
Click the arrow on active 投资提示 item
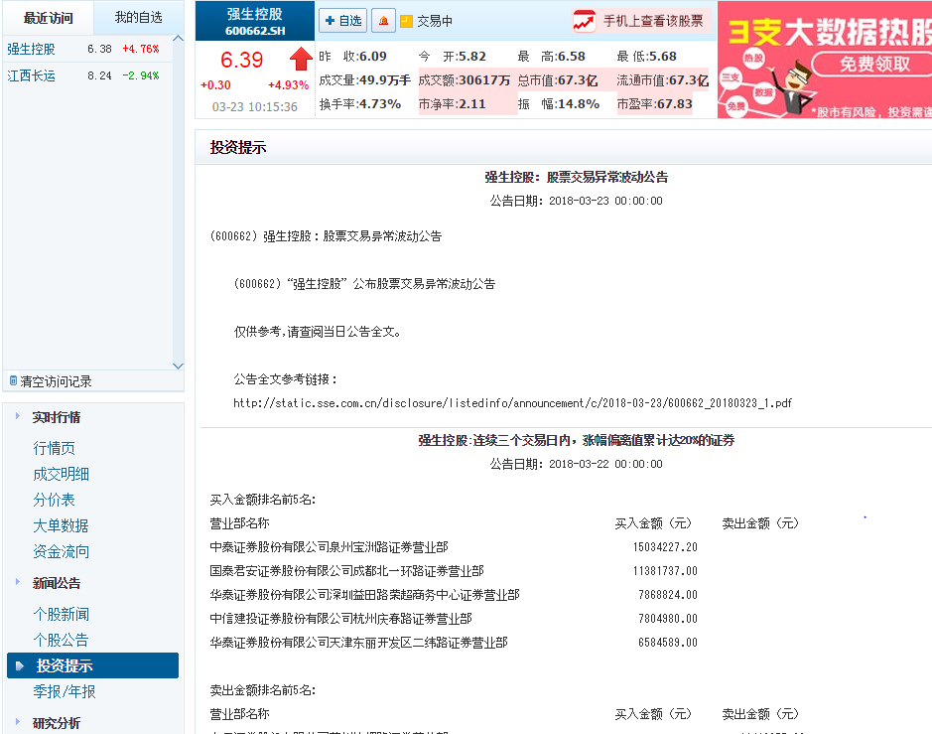coord(20,665)
